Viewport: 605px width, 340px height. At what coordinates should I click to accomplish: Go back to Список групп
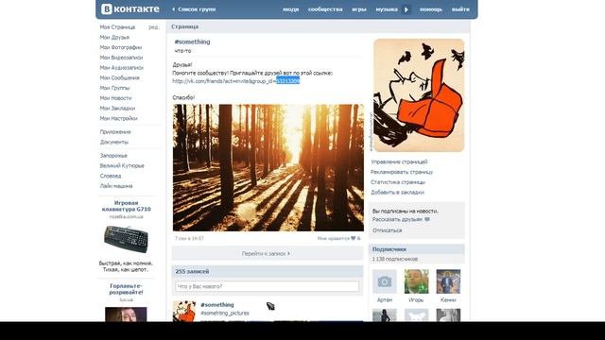click(194, 9)
